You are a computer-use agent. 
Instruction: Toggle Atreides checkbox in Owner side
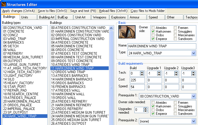153,27
